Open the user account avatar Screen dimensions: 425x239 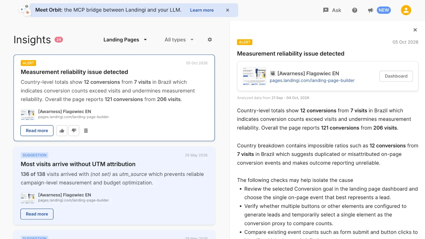point(406,10)
